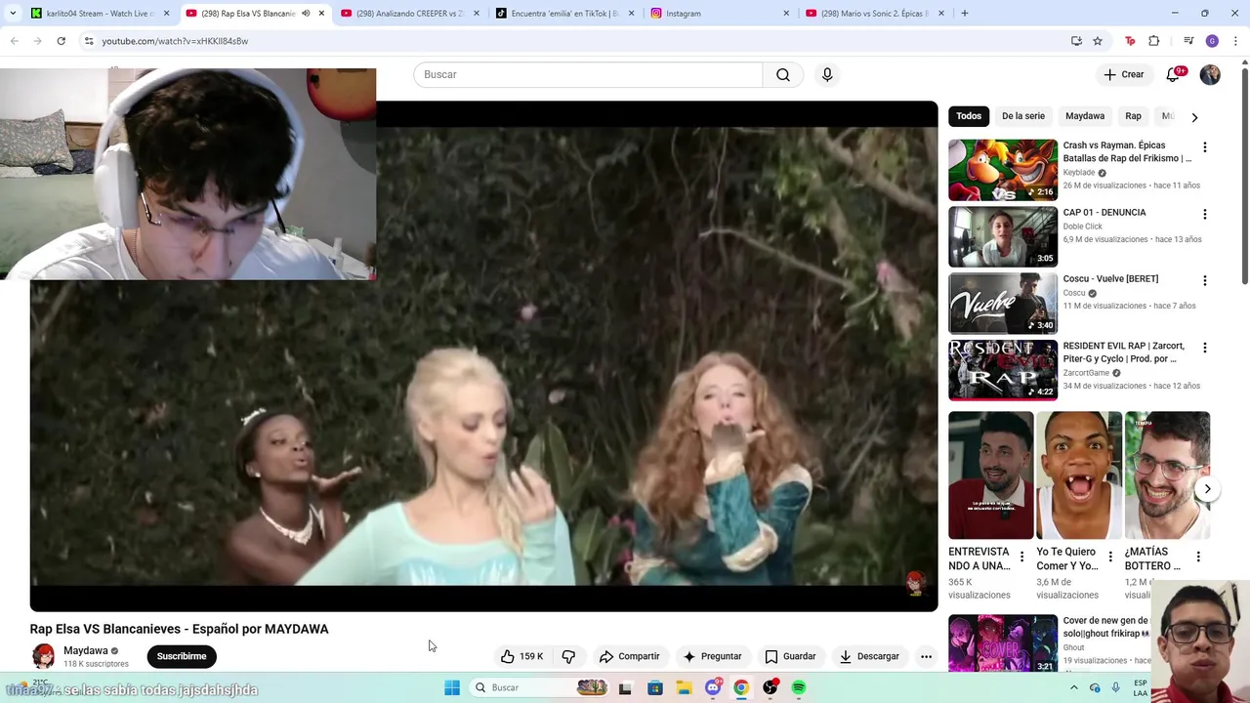Click the Crear button
The width and height of the screenshot is (1250, 703).
coord(1123,74)
